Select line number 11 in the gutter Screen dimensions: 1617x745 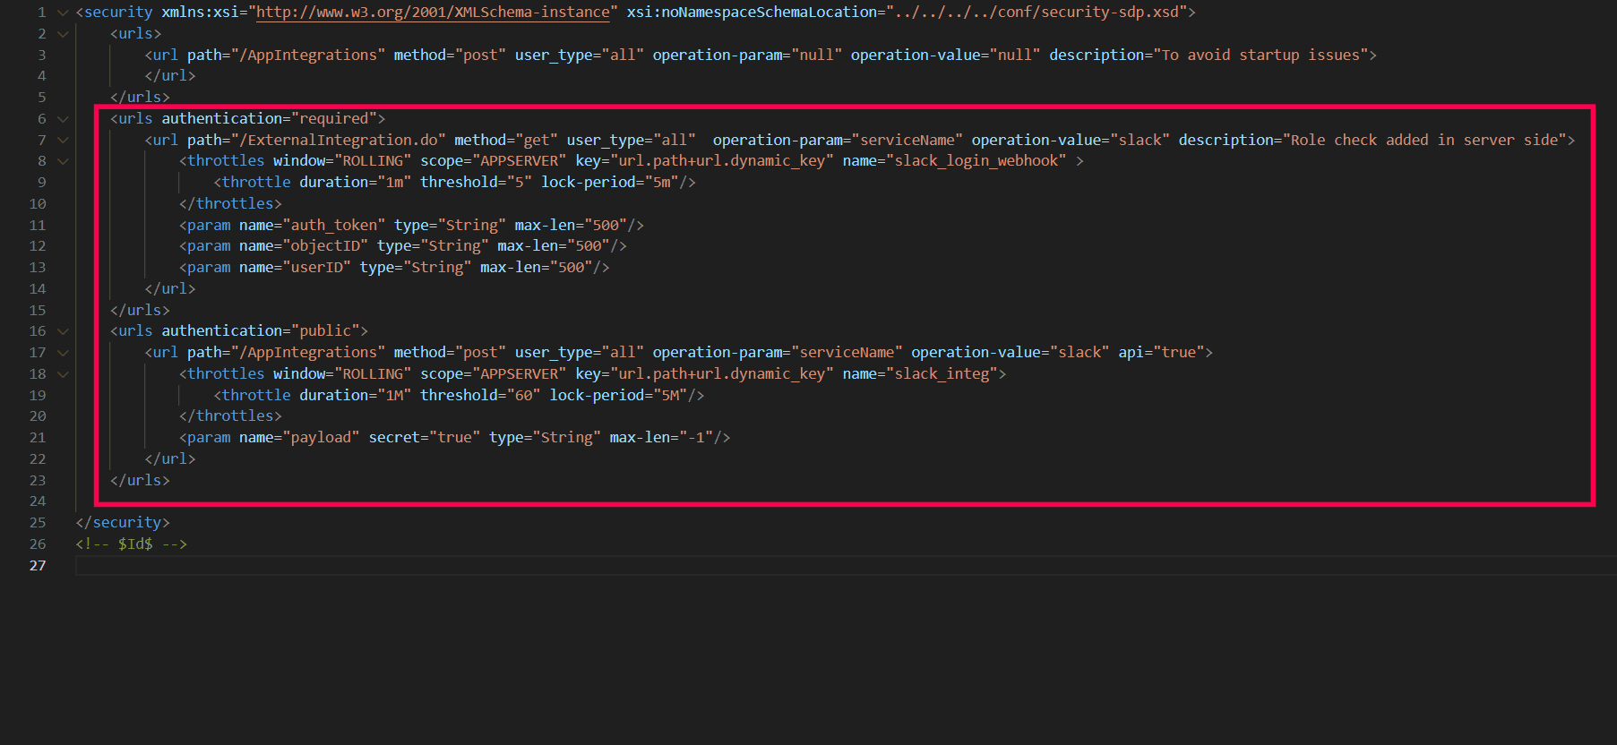click(x=38, y=226)
